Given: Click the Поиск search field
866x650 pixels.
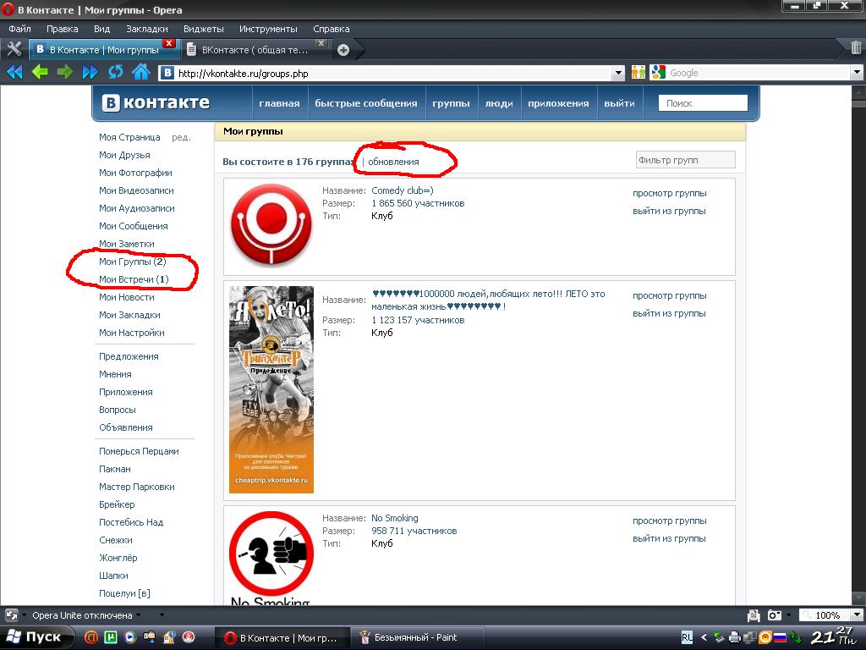Looking at the screenshot, I should click(703, 102).
